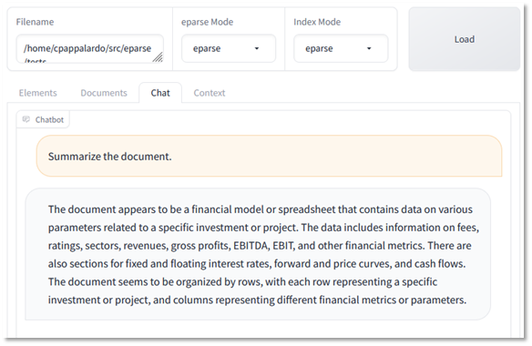Viewport: 532px width, 346px height.
Task: Select the Chat tab
Action: (160, 93)
